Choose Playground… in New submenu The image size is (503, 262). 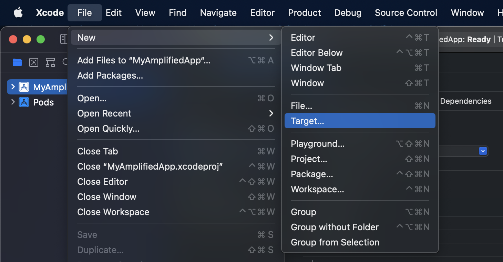360,144
